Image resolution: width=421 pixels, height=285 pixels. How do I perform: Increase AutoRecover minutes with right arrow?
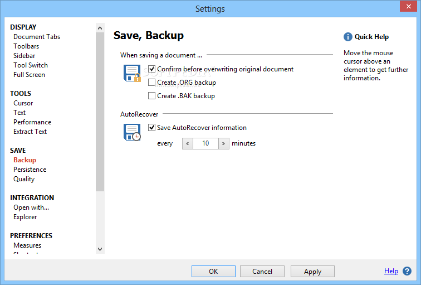click(x=223, y=143)
